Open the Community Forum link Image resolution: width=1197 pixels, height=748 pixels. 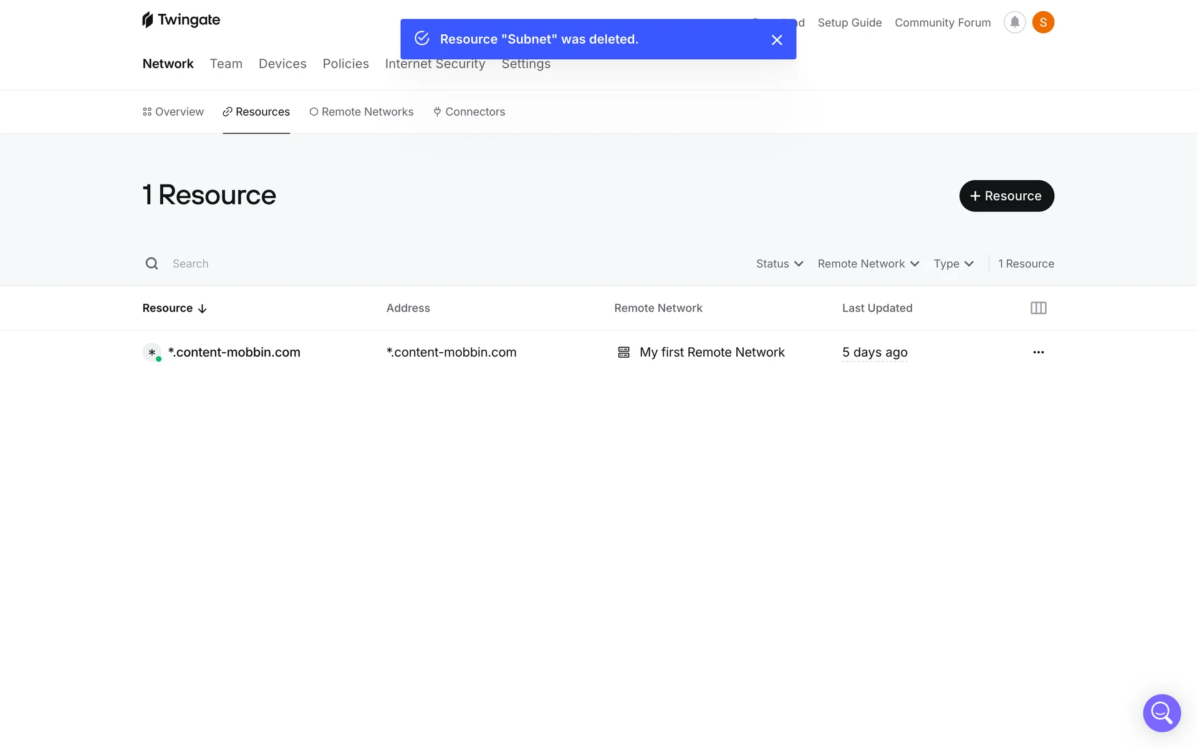942,22
